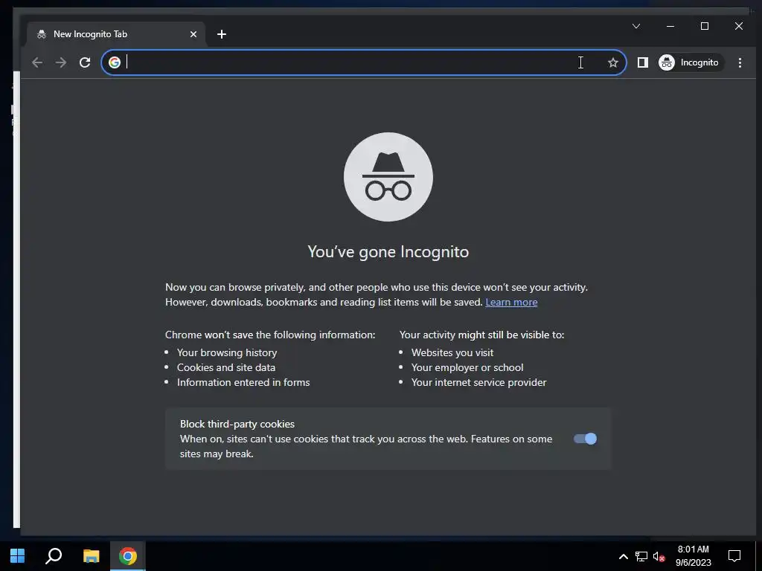Select the New Incognito Tab
Screen dimensions: 762x571
click(116, 34)
